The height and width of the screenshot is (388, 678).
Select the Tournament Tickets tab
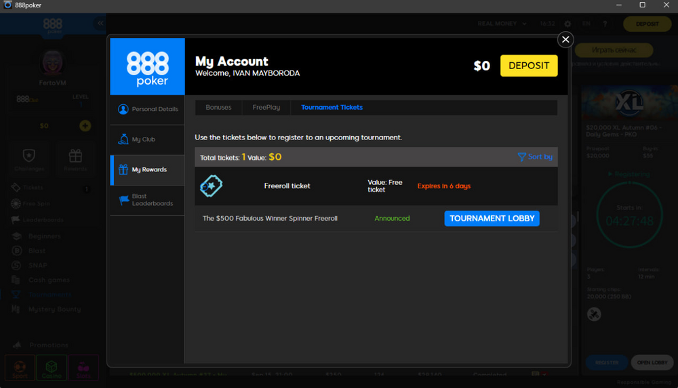332,107
